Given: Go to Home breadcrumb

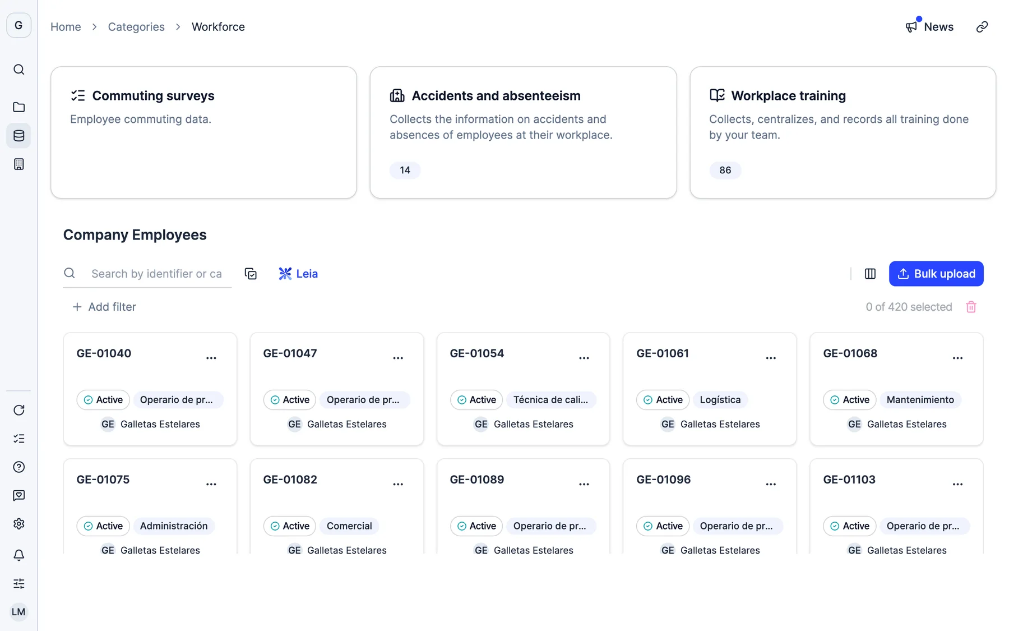Looking at the screenshot, I should click(66, 27).
